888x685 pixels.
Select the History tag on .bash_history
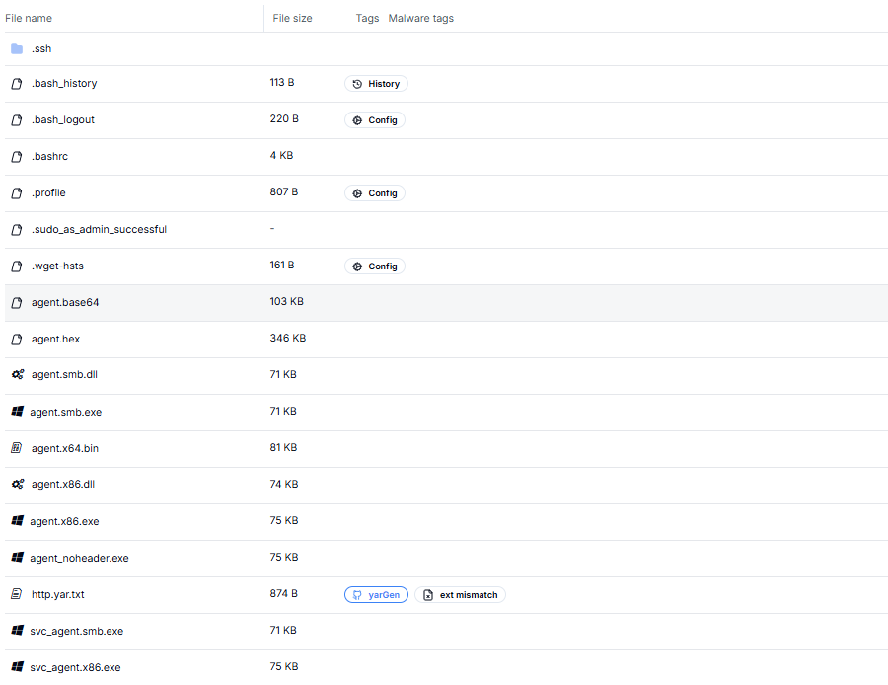tap(376, 84)
